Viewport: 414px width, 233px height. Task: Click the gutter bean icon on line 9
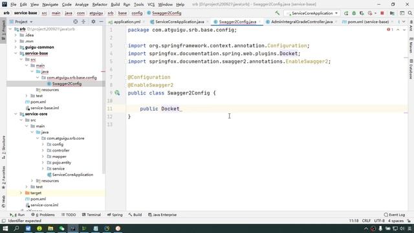point(117,93)
